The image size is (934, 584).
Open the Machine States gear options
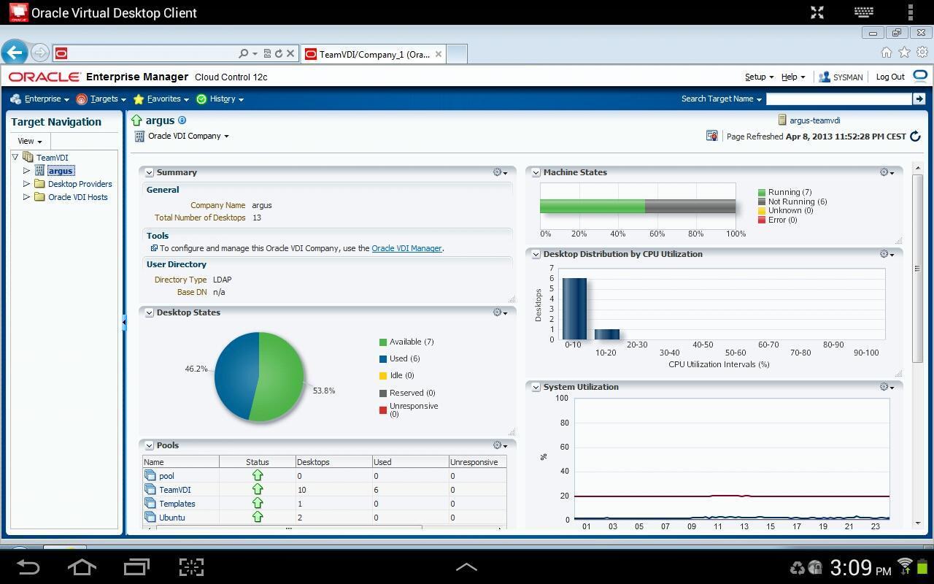[x=887, y=172]
